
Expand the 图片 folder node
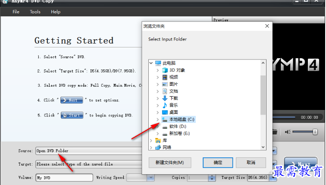[157, 84]
